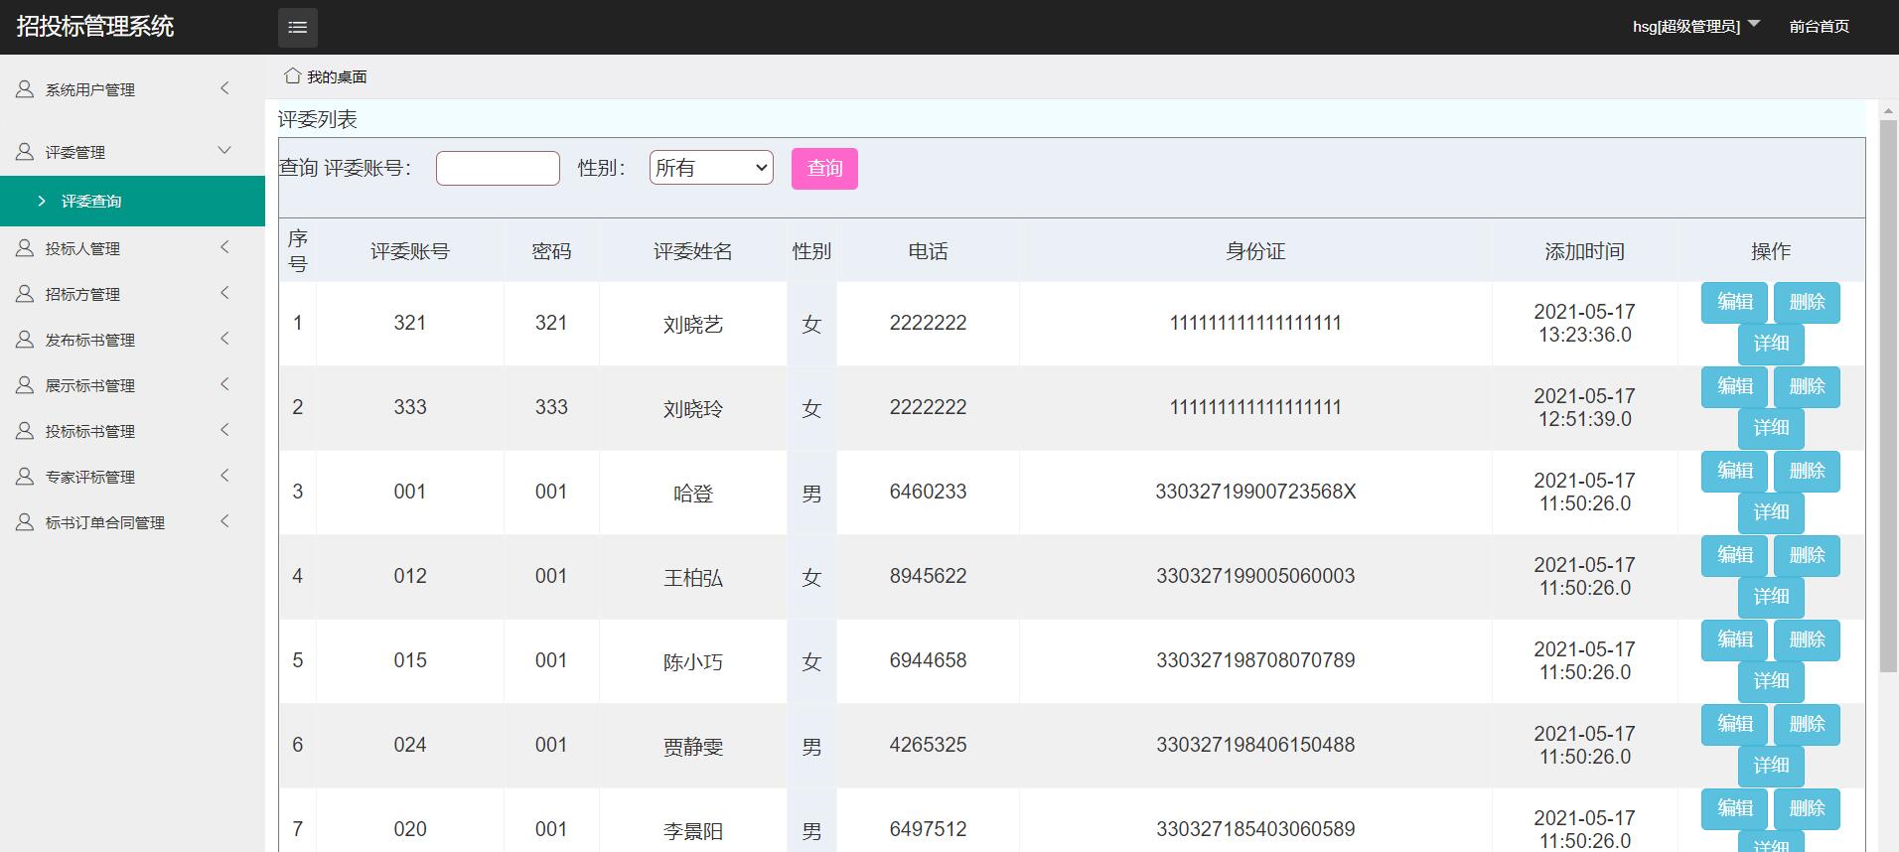The image size is (1899, 852).
Task: Click the 添加时间 column header
Action: [1584, 251]
